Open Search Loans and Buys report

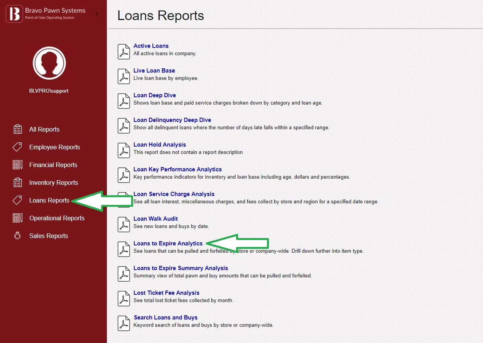click(166, 318)
